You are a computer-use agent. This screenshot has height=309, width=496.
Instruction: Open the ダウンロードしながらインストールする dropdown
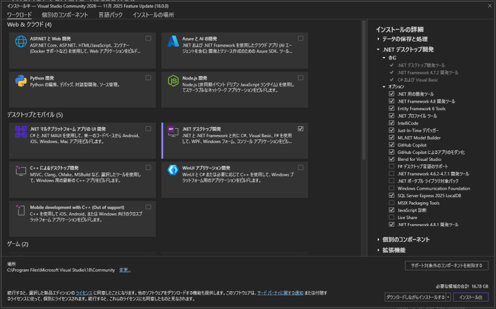pos(448,297)
